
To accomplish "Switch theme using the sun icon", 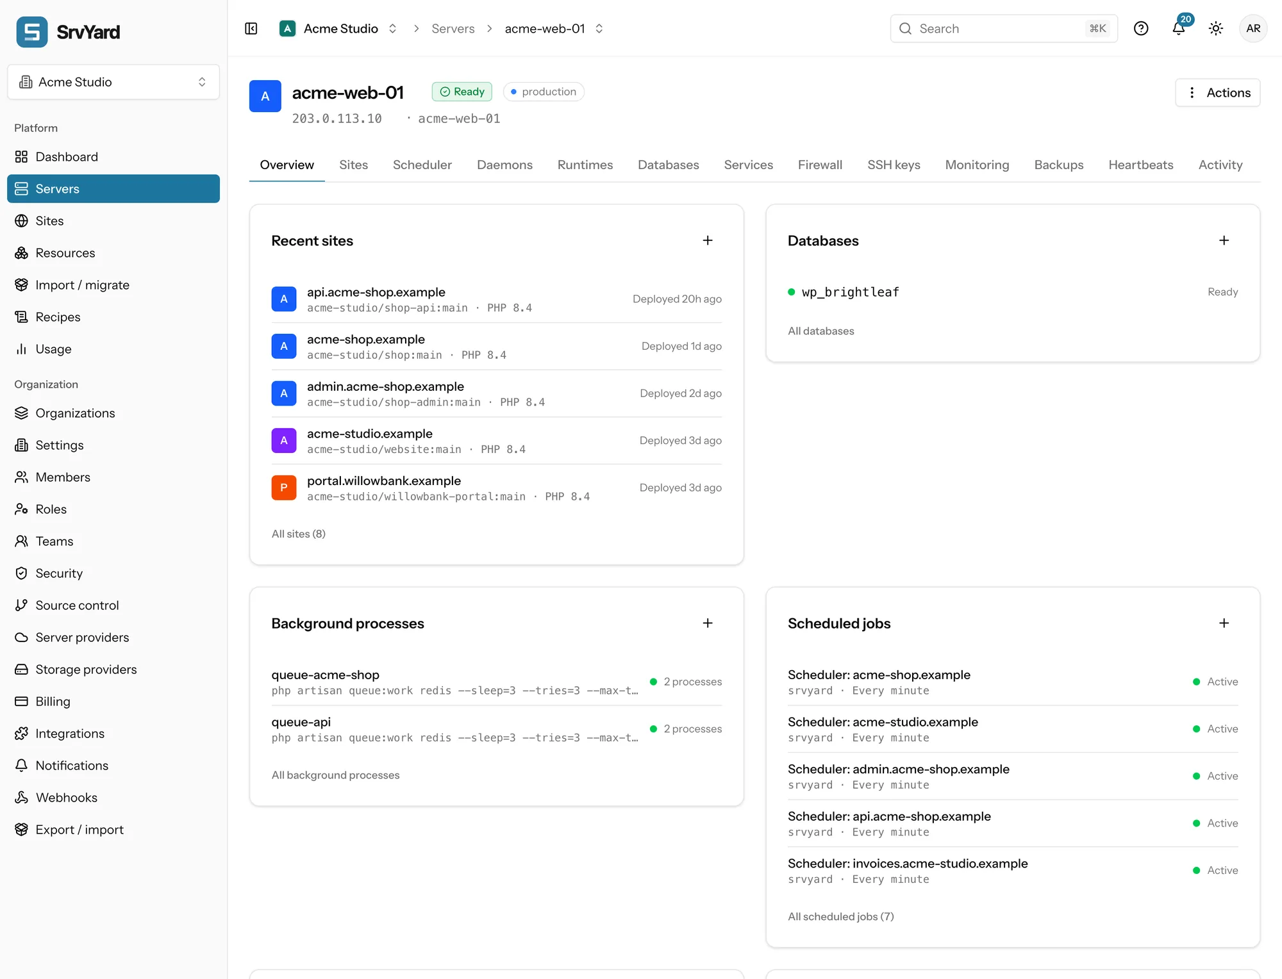I will coord(1216,29).
